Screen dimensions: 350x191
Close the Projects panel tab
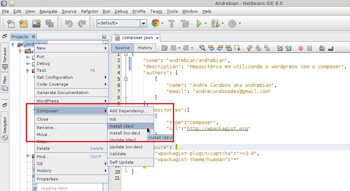[33, 37]
